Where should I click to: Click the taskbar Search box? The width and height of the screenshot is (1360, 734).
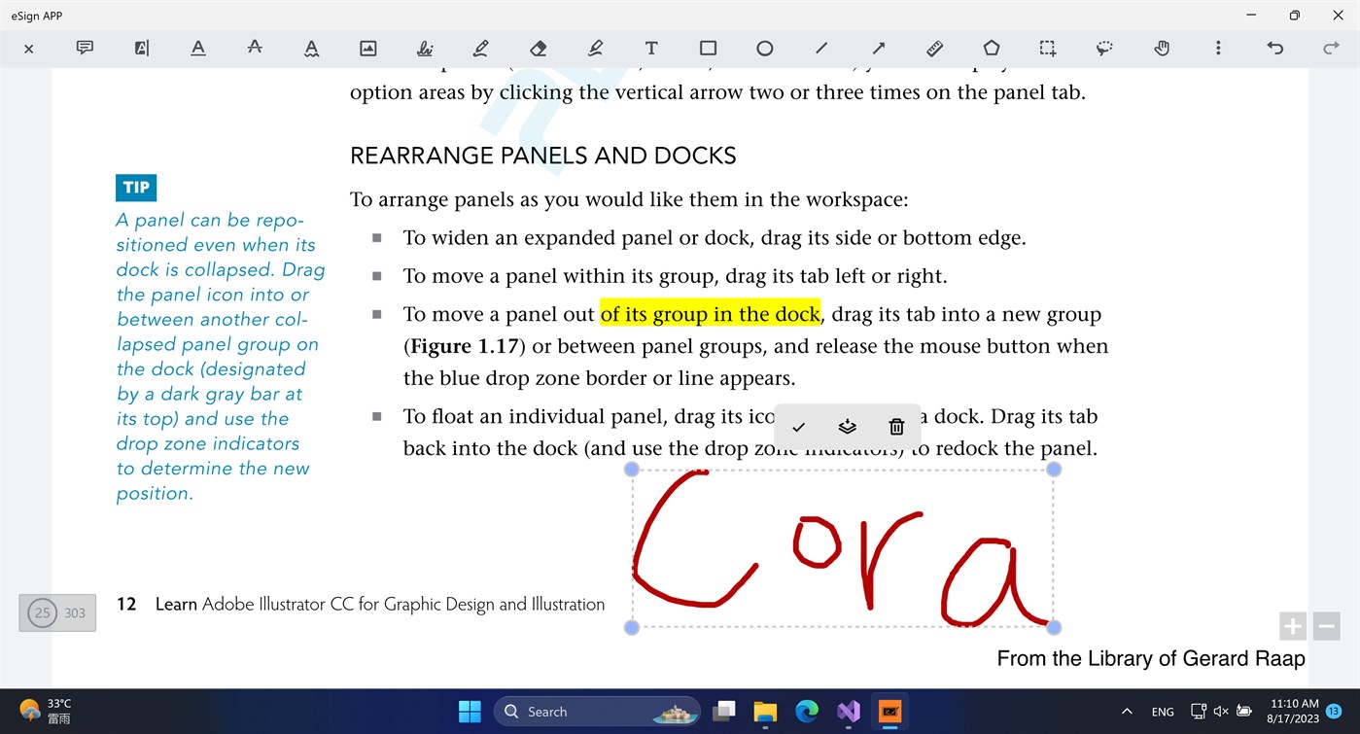[597, 712]
